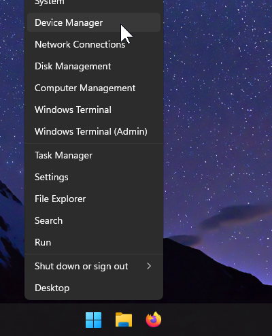This screenshot has width=272, height=336.
Task: Click the Search menu entry
Action: click(x=94, y=220)
